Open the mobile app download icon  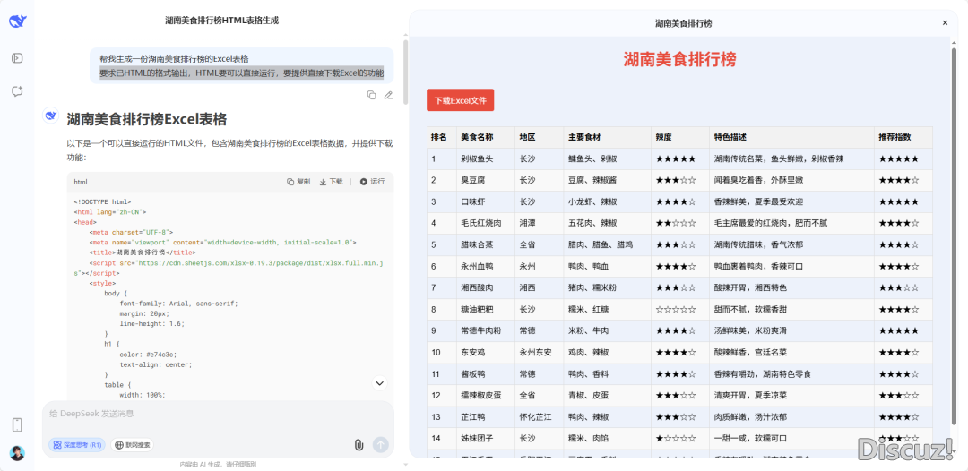coord(17,424)
